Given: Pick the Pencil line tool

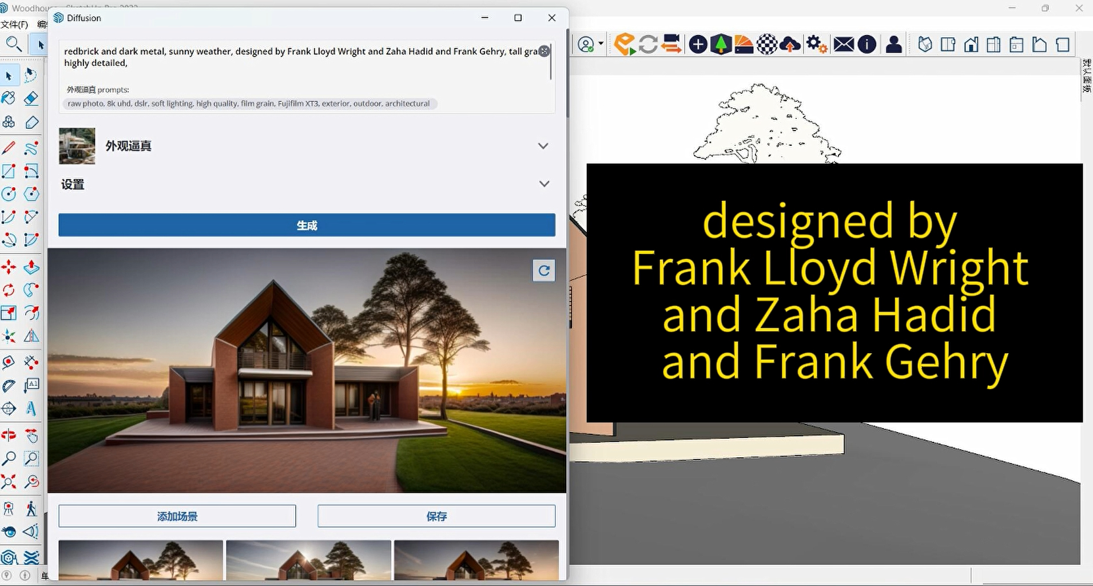Looking at the screenshot, I should click(9, 148).
